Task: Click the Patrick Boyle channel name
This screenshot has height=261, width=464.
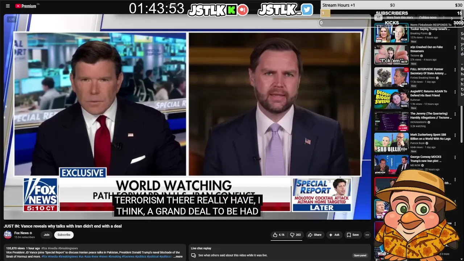Action: click(x=418, y=143)
